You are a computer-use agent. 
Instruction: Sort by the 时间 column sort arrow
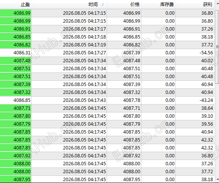(x=103, y=5)
